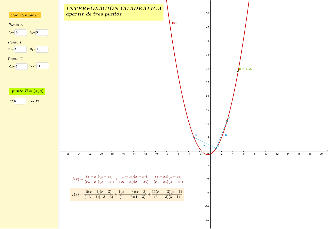This screenshot has width=329, height=229.
Task: Click the Bx input field
Action: (21, 49)
